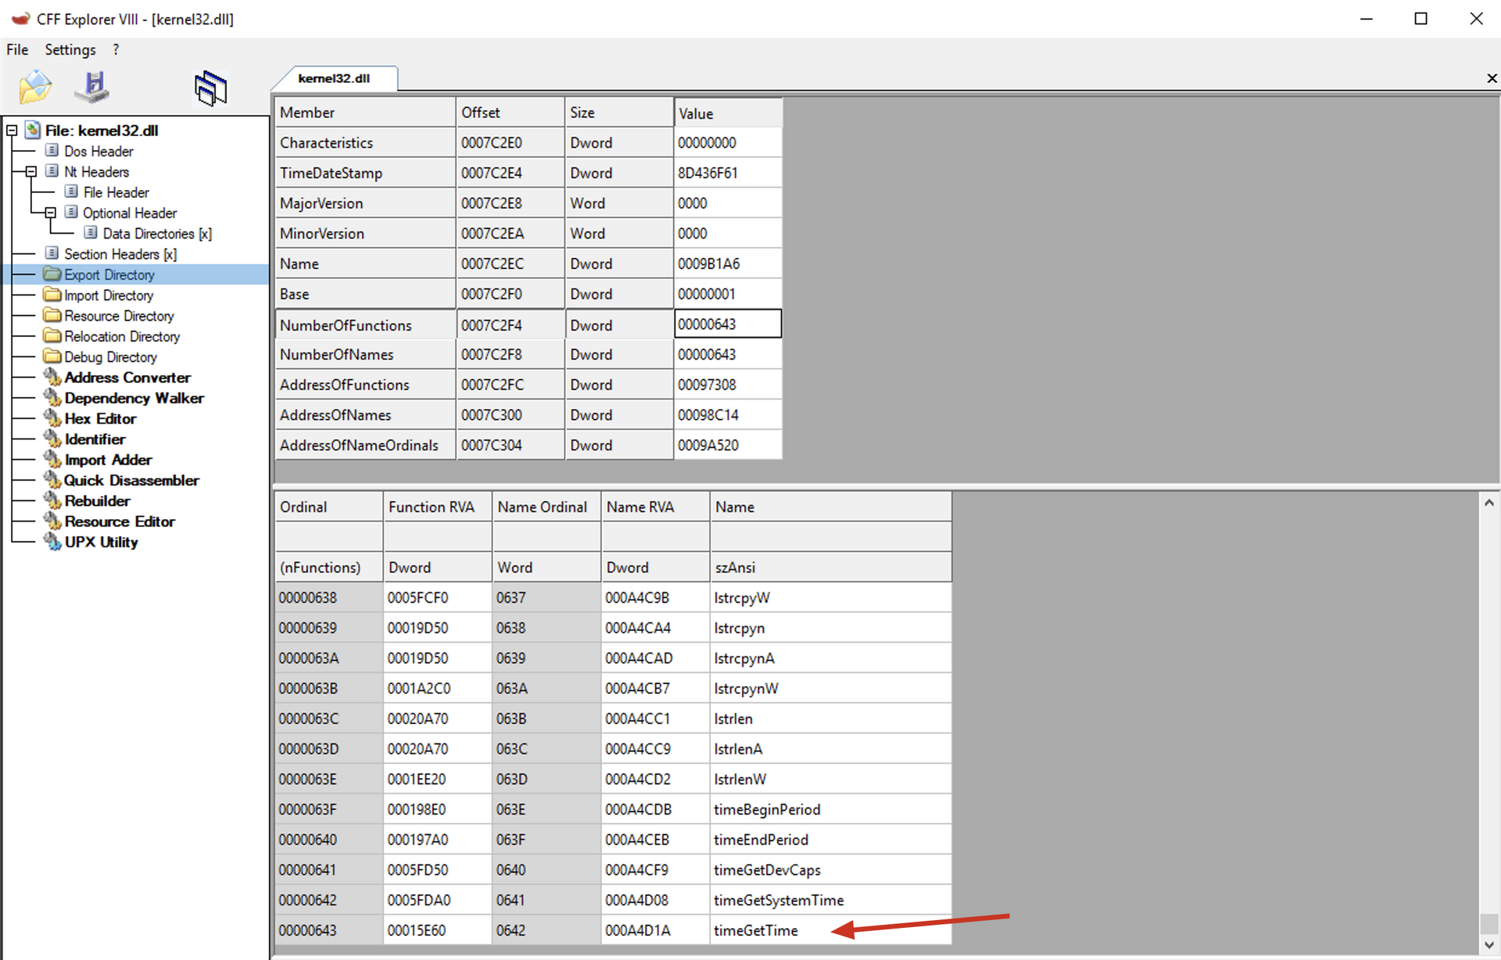
Task: Click ordinal cell 0000063C
Action: point(328,718)
